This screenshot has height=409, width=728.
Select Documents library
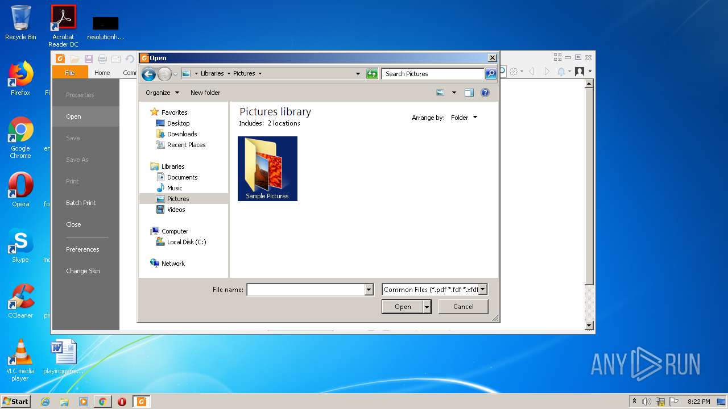pos(182,177)
